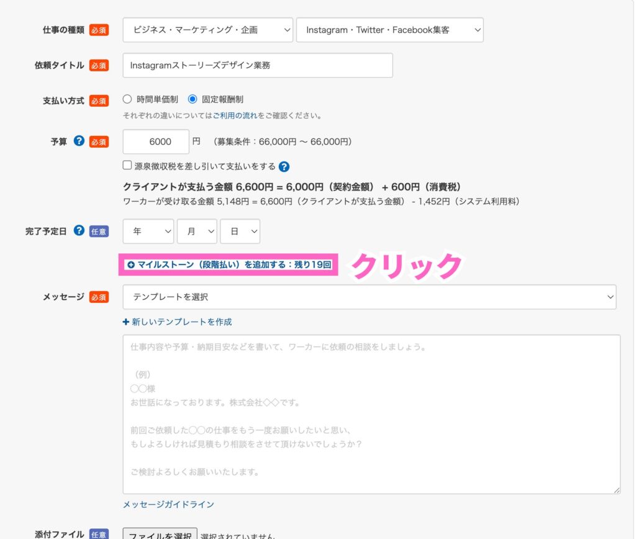Viewport: 636px width, 539px height.
Task: Expand the 年 year dropdown
Action: 148,231
